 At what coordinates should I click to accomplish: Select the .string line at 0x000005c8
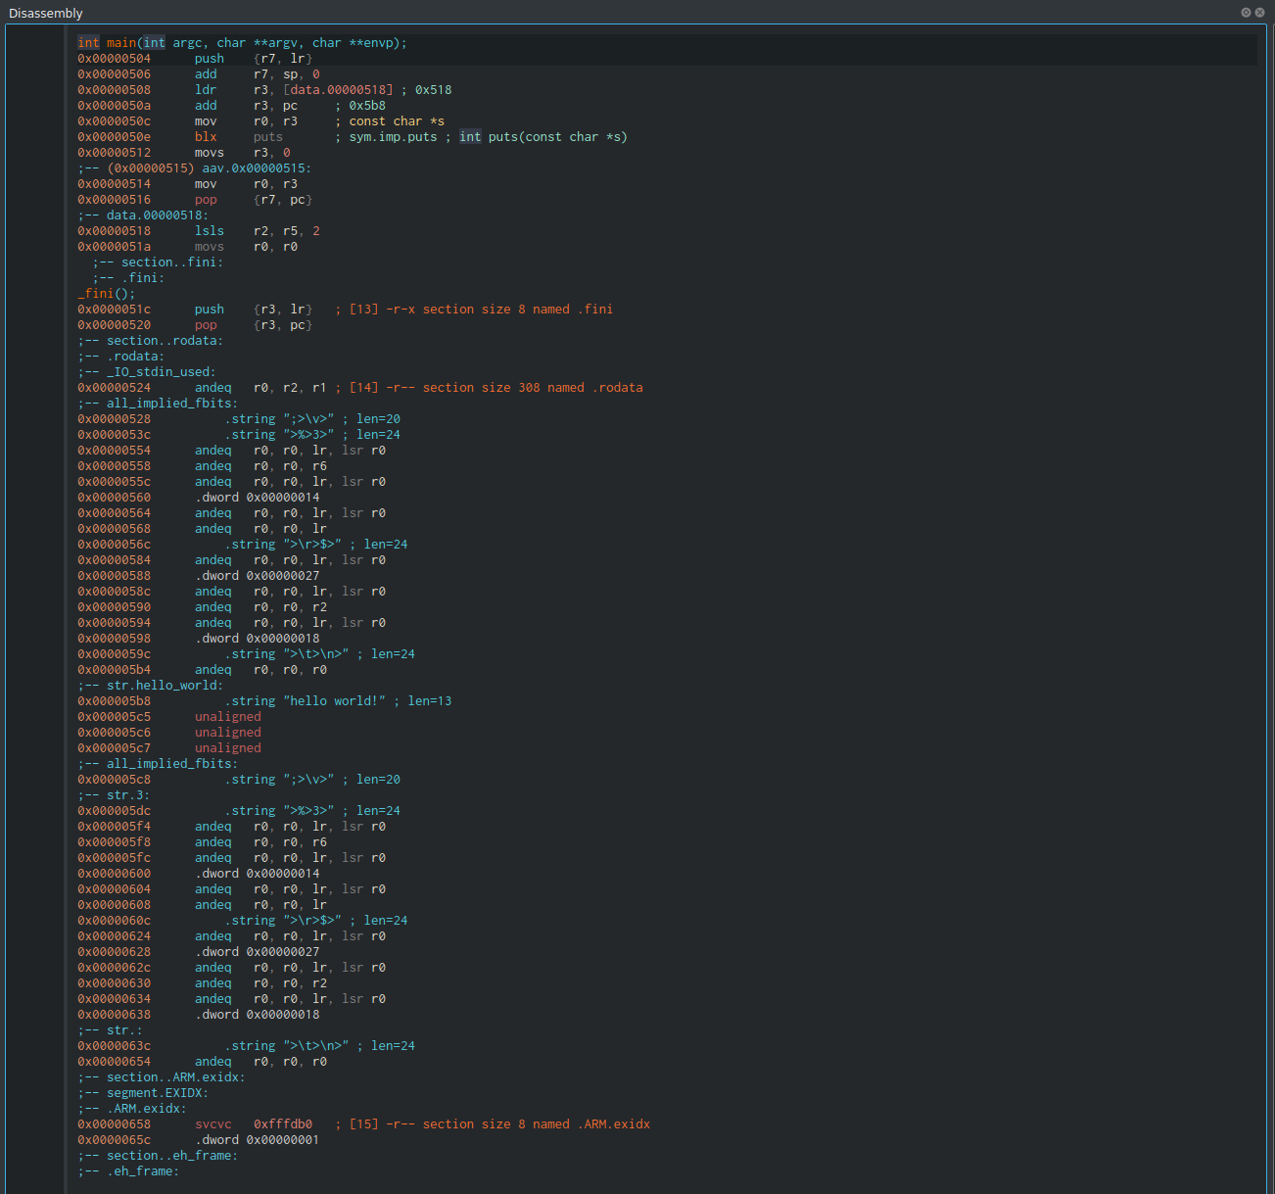[x=239, y=780]
